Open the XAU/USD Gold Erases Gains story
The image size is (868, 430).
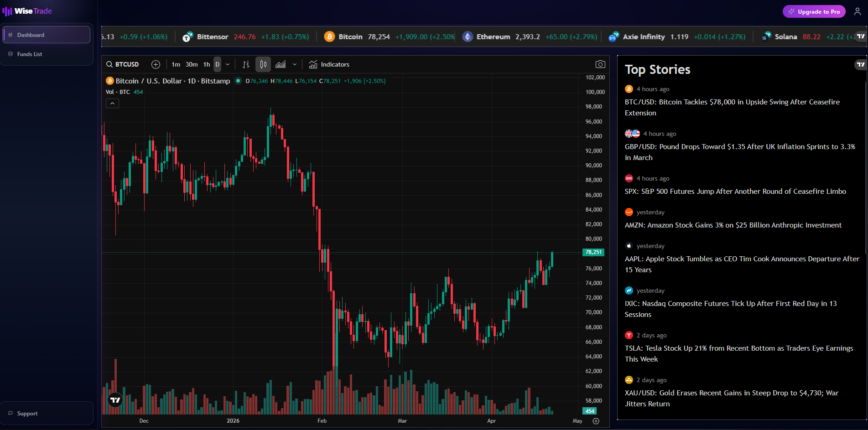pos(732,398)
